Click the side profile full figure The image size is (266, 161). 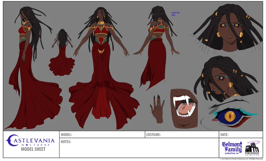click(33, 68)
